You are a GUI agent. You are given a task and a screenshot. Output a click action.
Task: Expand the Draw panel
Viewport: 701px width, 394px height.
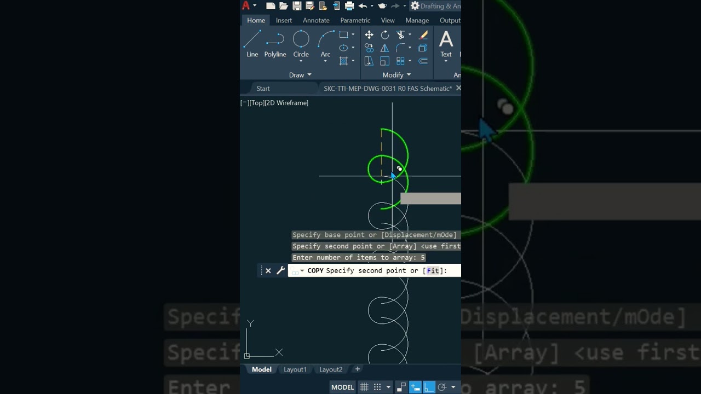tap(300, 75)
